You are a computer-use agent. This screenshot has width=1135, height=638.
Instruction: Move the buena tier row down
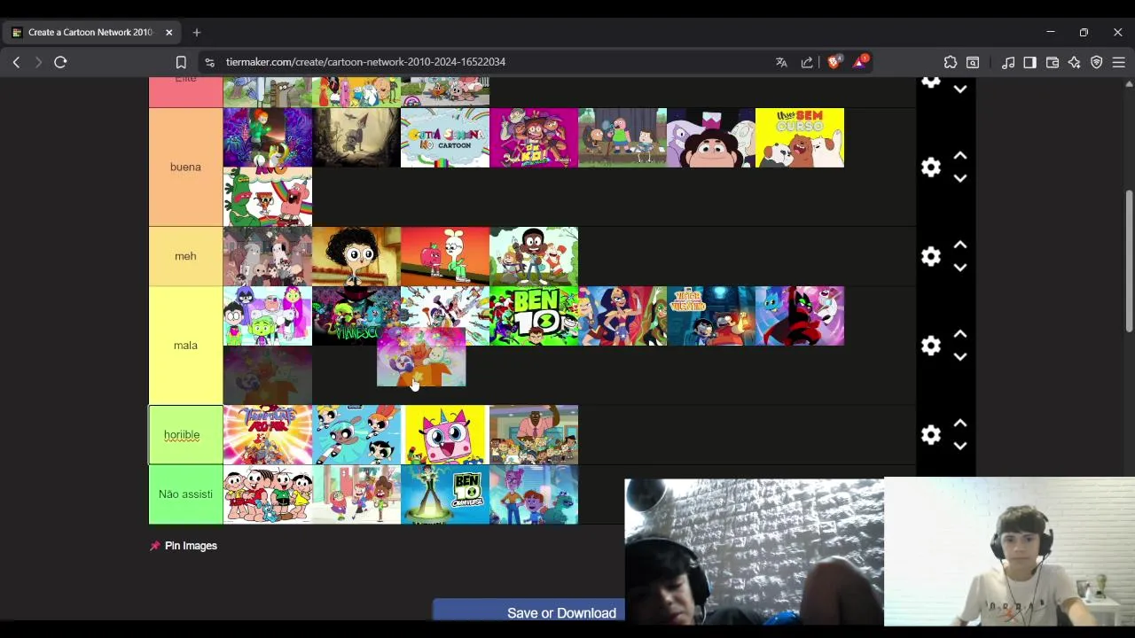click(959, 178)
